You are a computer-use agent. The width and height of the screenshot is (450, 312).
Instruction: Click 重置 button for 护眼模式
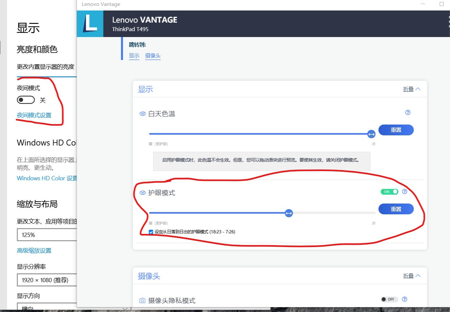pos(396,209)
